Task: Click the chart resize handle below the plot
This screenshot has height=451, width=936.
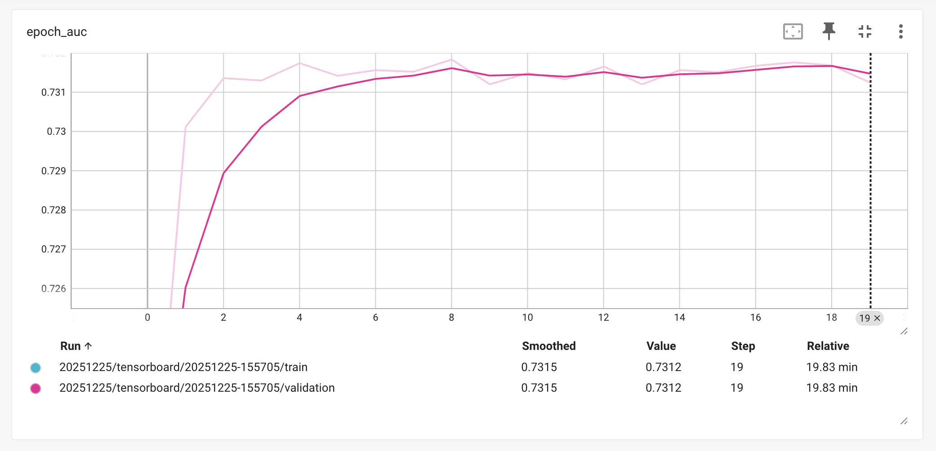Action: tap(904, 332)
